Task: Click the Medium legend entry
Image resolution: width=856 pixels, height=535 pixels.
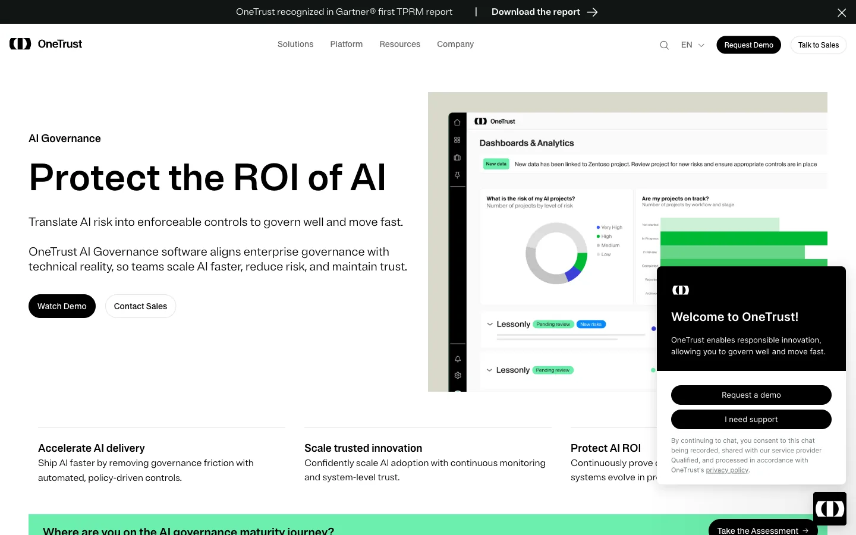Action: coord(608,245)
